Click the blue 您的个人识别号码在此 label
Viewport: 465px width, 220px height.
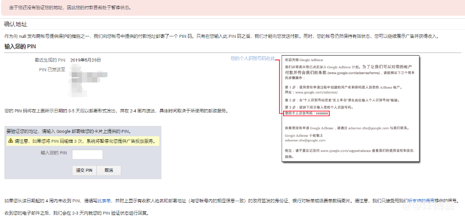(x=252, y=58)
